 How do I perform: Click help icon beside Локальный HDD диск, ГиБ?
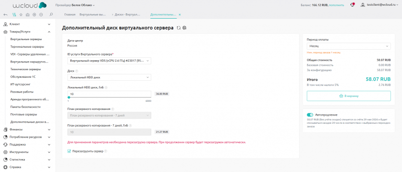click(106, 87)
